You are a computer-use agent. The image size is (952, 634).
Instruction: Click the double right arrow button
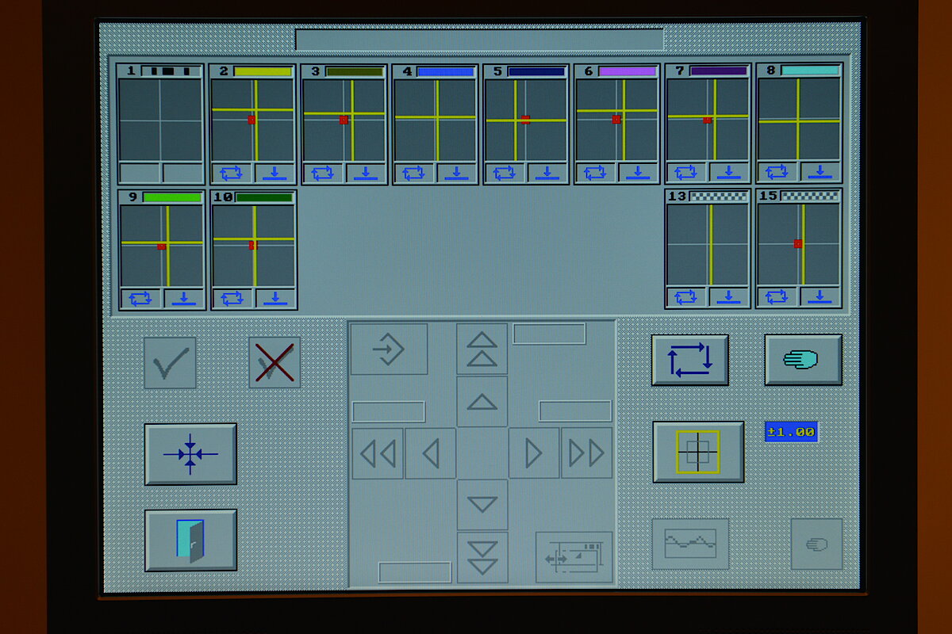pyautogui.click(x=587, y=453)
